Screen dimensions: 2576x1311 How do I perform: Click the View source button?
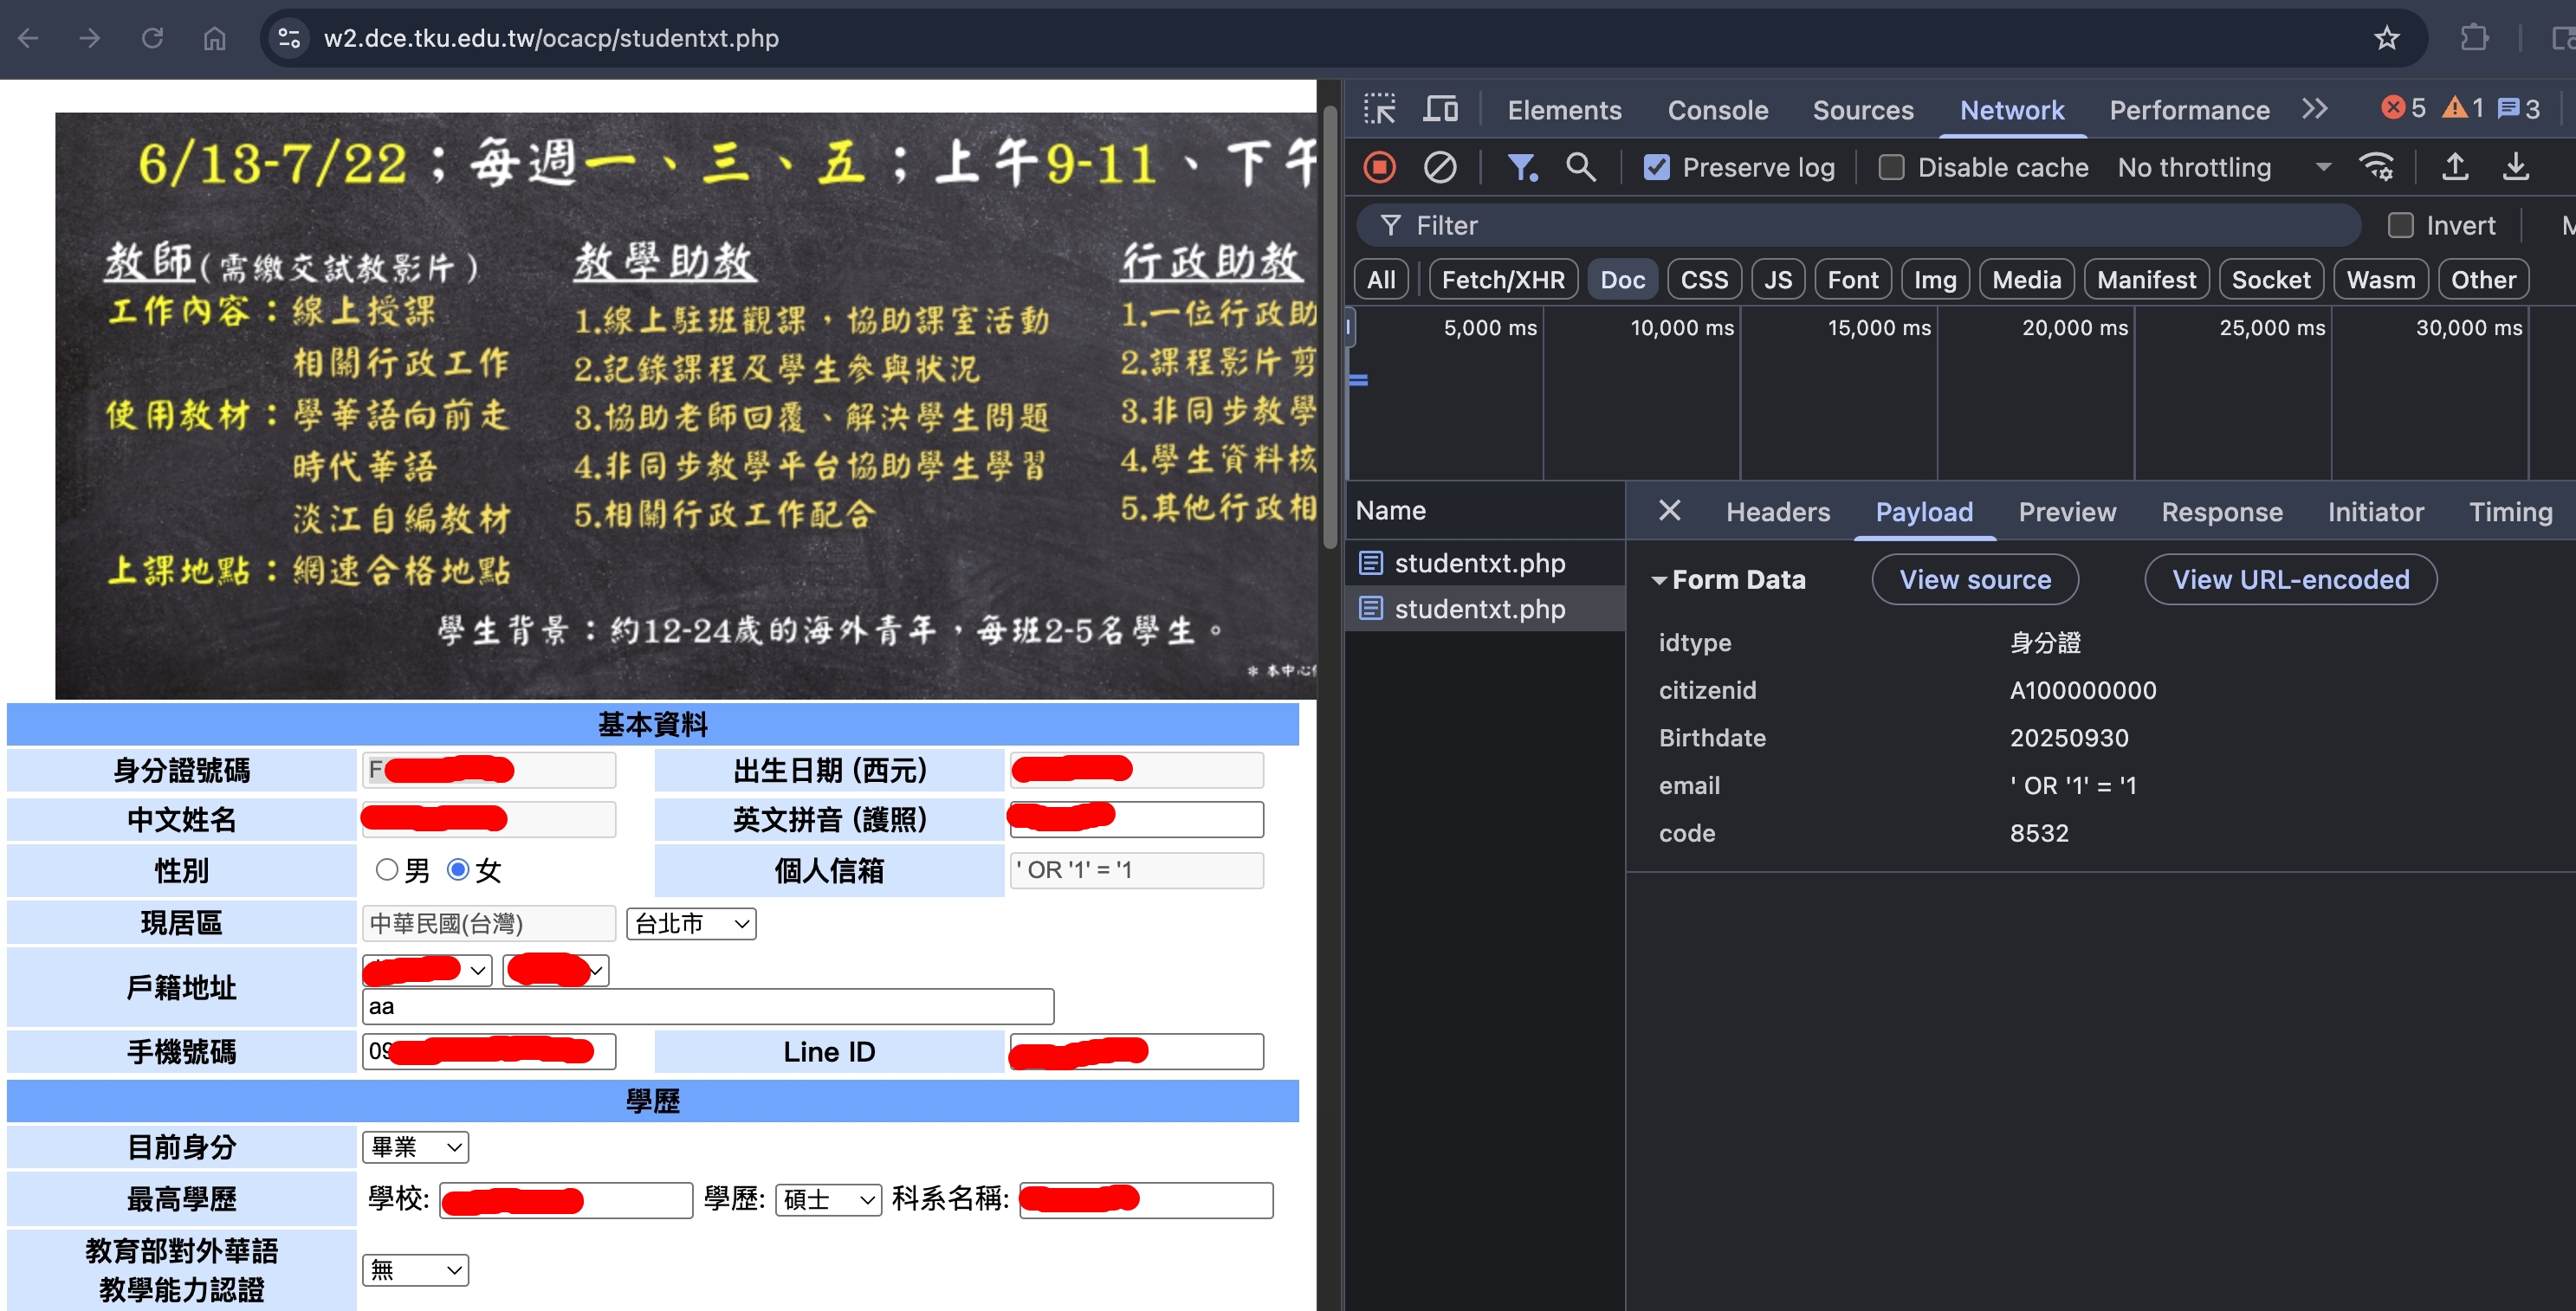point(1975,579)
